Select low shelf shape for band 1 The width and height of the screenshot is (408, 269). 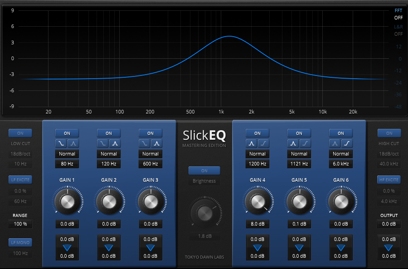coord(61,143)
